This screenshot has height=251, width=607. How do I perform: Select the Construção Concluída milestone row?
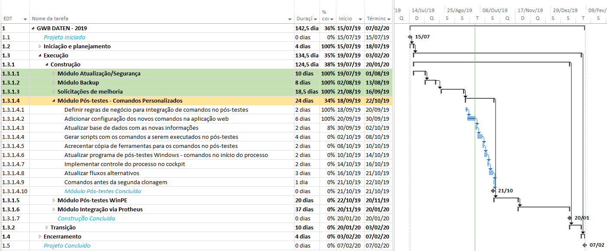(86, 219)
